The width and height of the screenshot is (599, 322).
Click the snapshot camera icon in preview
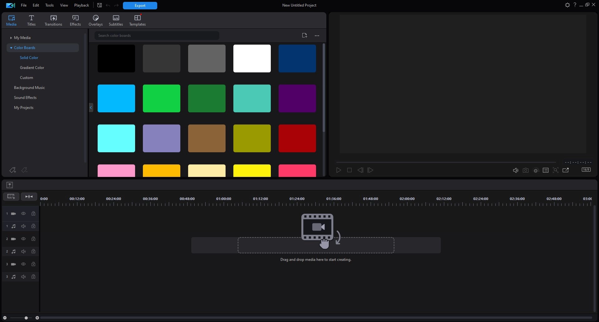[x=526, y=170]
